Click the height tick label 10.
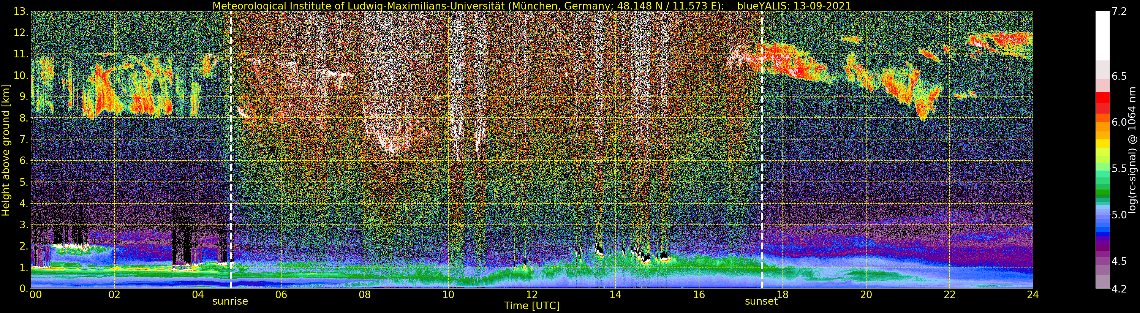 click(21, 75)
